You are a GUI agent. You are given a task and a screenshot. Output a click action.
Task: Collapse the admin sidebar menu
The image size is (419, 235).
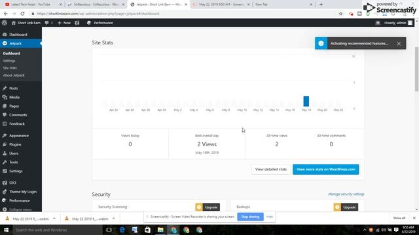coord(18,210)
